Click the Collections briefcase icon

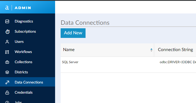point(7,62)
